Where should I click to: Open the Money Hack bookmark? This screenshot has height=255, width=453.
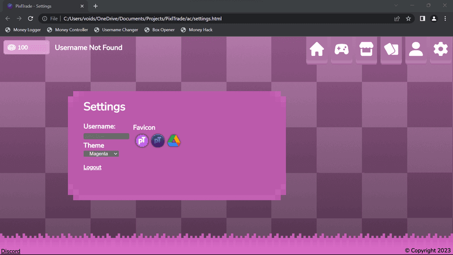(197, 30)
